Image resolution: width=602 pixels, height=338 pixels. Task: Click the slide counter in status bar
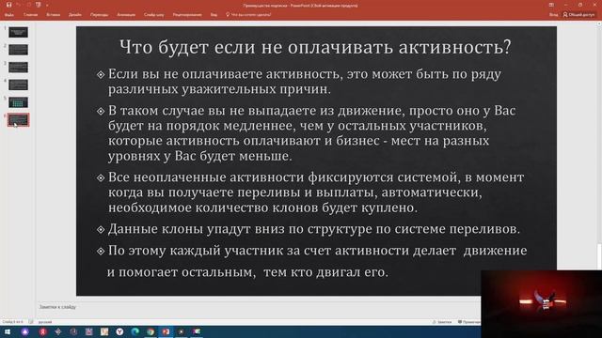[x=12, y=322]
